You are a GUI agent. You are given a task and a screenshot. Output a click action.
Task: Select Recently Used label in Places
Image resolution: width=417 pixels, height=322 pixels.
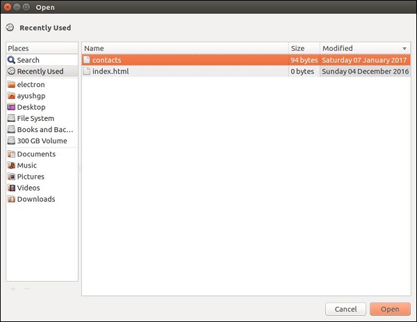coord(40,72)
